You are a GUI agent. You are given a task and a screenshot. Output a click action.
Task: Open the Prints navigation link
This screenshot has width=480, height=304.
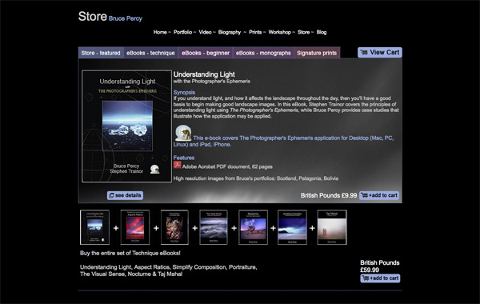[x=255, y=32]
